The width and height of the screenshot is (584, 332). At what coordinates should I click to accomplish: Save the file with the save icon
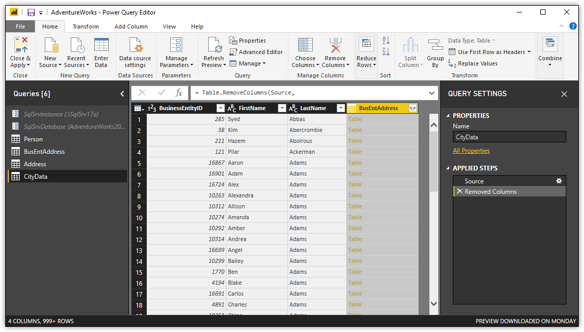pyautogui.click(x=31, y=12)
